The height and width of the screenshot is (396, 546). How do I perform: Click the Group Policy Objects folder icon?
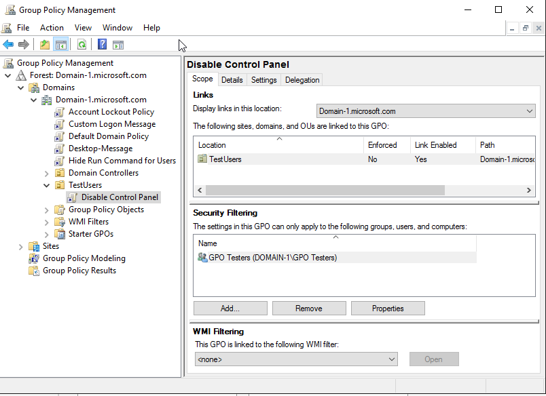[x=60, y=210]
